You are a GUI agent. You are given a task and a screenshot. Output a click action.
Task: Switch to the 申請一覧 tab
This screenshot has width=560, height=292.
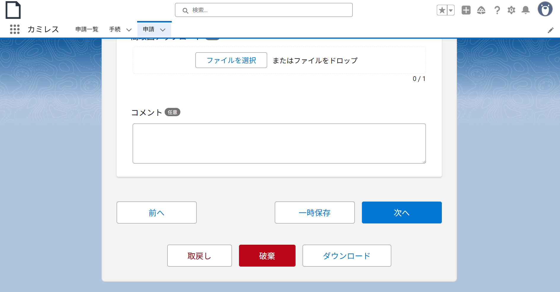click(87, 29)
